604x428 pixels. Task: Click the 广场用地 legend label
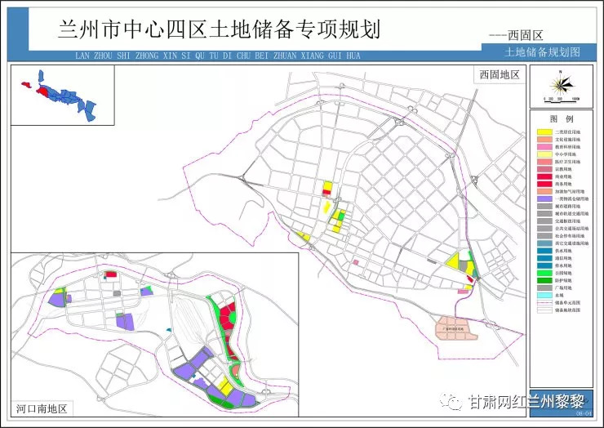point(563,288)
